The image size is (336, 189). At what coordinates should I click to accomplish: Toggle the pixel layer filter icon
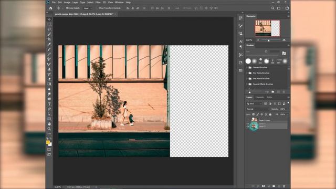point(265,104)
